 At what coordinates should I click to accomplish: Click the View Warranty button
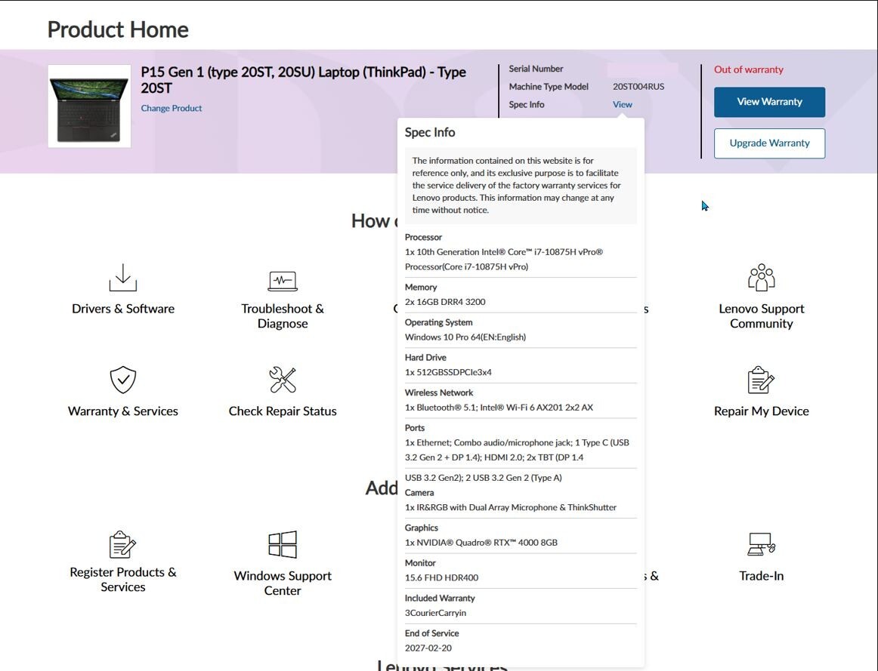pyautogui.click(x=769, y=102)
